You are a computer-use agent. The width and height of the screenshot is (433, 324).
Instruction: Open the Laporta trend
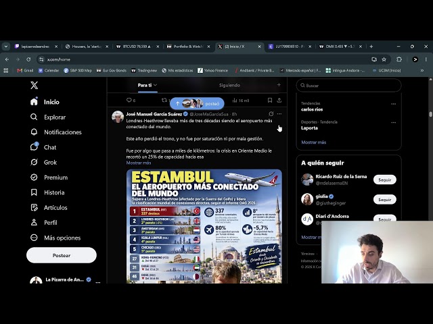pos(309,128)
